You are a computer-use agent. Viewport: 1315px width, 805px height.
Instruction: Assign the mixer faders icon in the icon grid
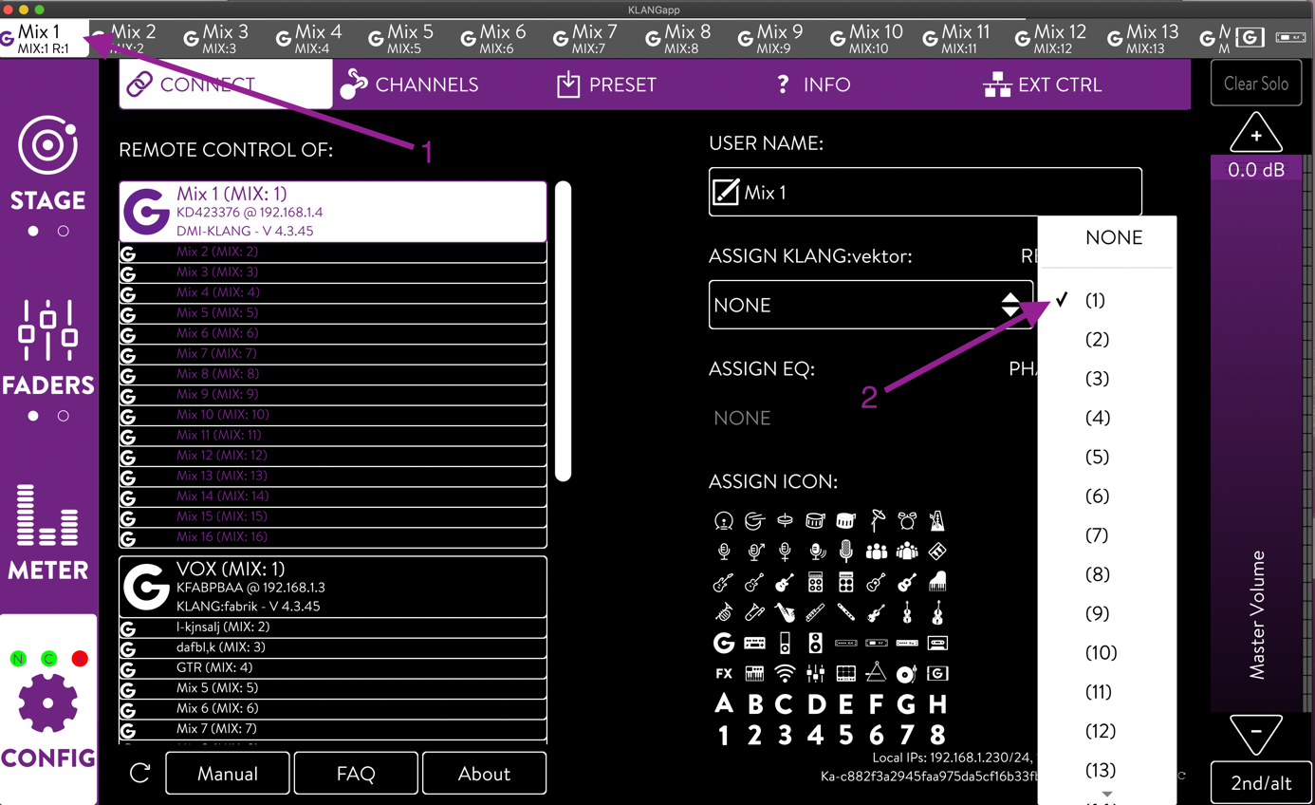[815, 674]
